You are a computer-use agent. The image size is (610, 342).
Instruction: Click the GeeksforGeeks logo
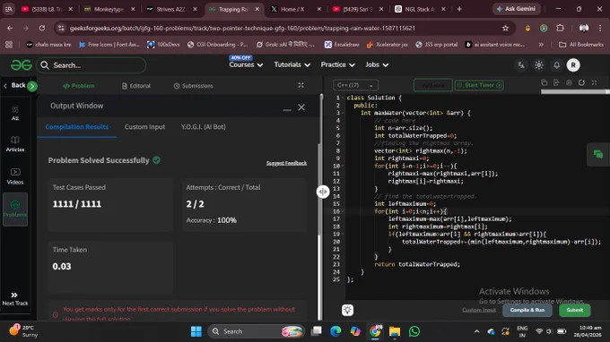click(x=21, y=64)
